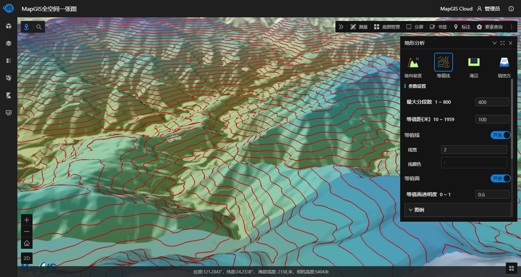This screenshot has width=521, height=277.
Task: Maximize the 地形分析 panel
Action: 503,43
